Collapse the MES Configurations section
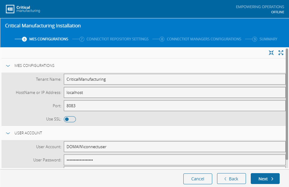 tap(8, 66)
